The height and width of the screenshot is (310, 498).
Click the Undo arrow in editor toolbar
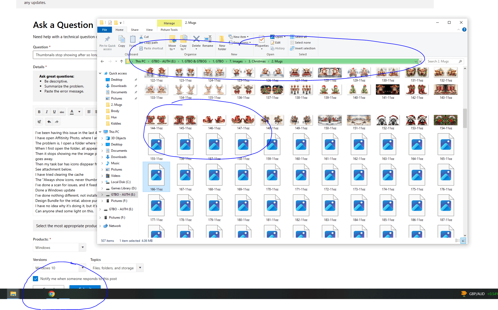click(x=49, y=122)
